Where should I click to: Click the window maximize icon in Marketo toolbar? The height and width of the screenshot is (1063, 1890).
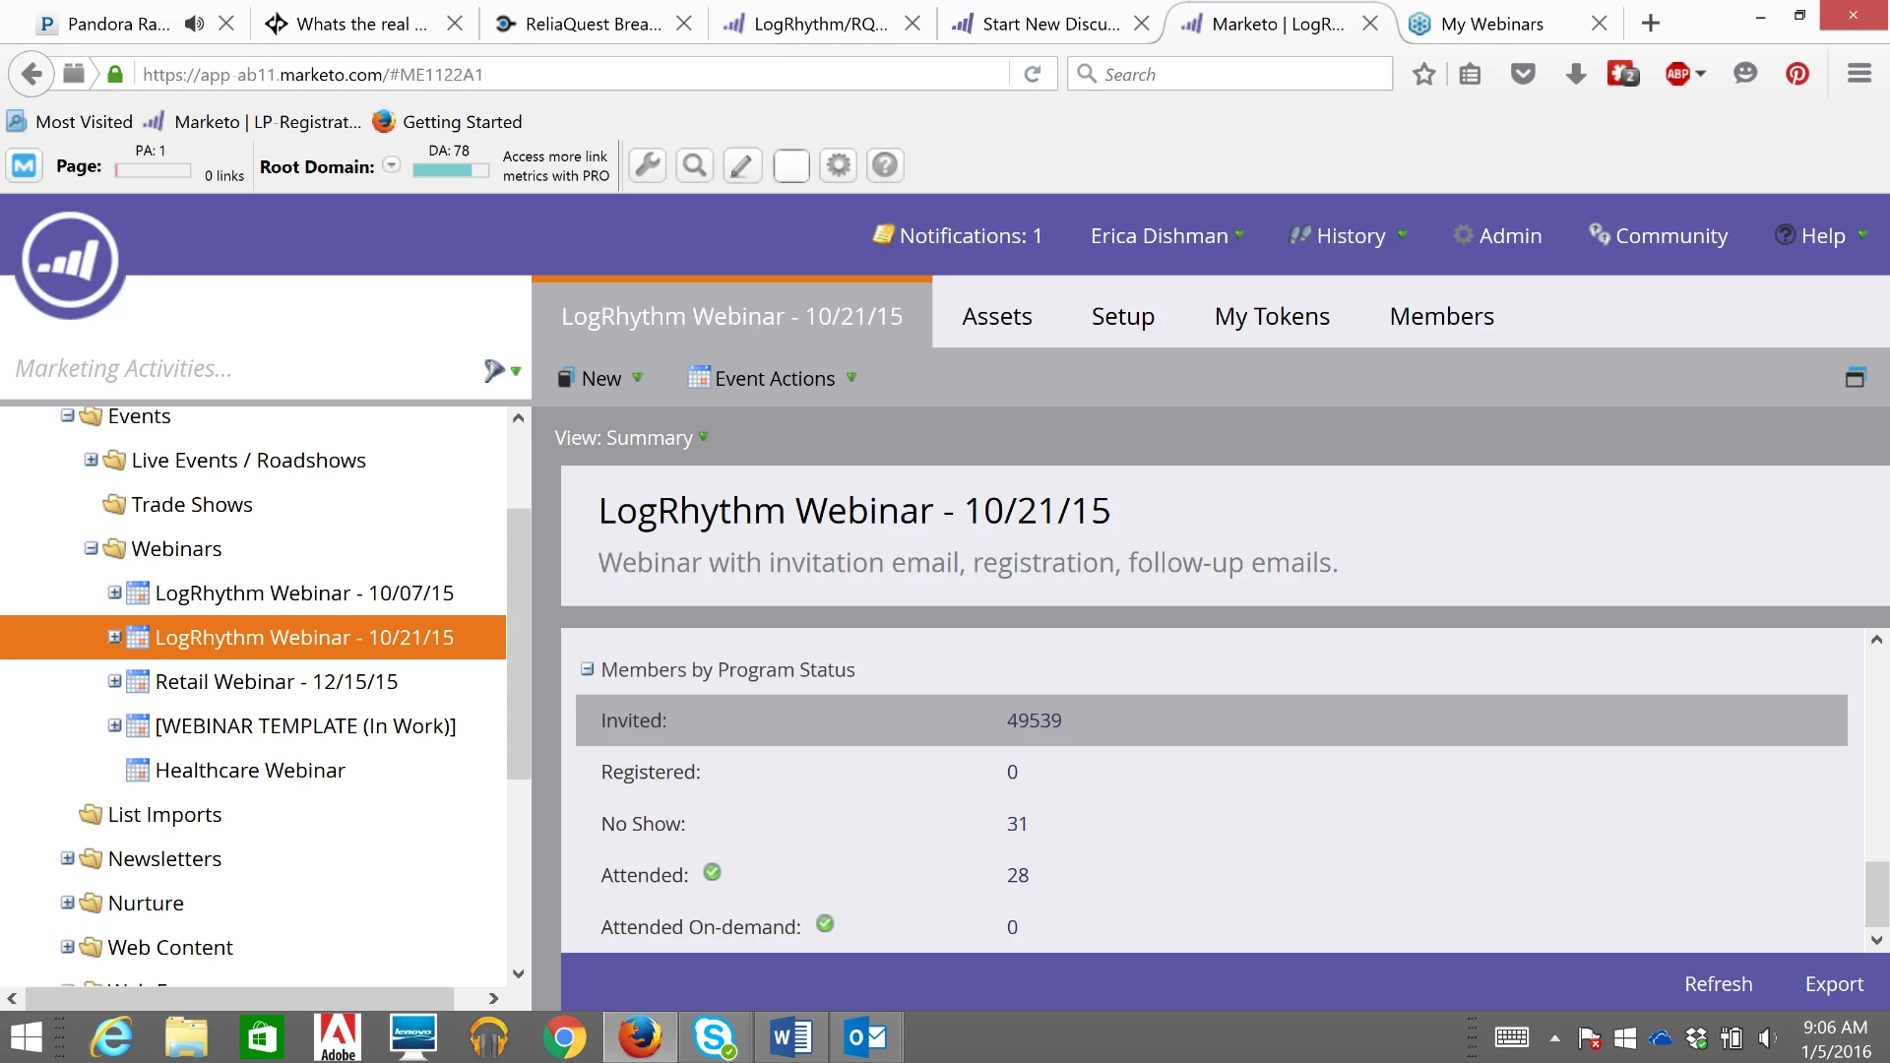coord(1855,378)
